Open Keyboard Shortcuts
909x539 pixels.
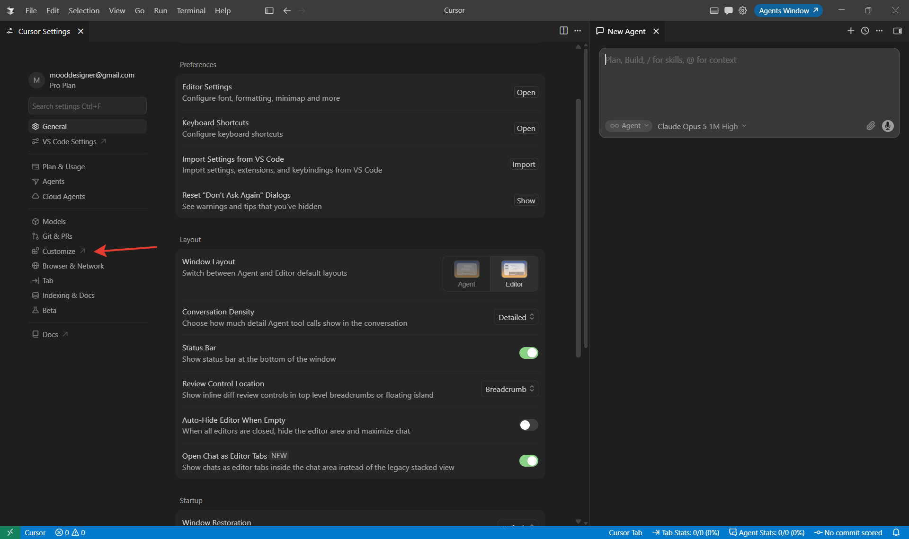click(x=526, y=128)
